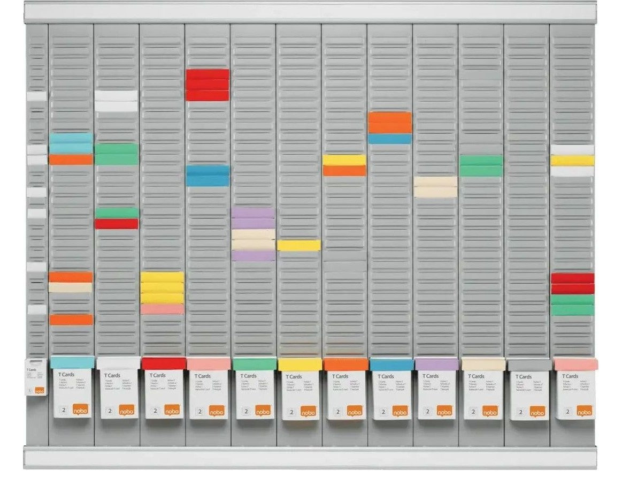Image resolution: width=622 pixels, height=493 pixels.
Task: Select the cream card directly under an orange card
Action: tap(71, 287)
